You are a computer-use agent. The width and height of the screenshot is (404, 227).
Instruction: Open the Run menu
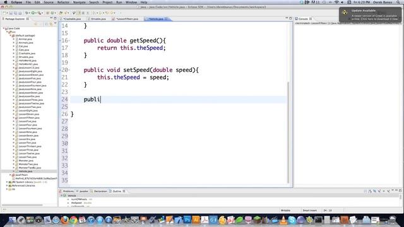tap(119, 2)
